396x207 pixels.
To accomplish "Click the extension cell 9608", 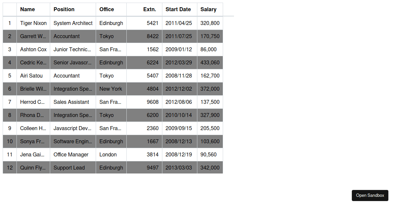I will point(144,102).
